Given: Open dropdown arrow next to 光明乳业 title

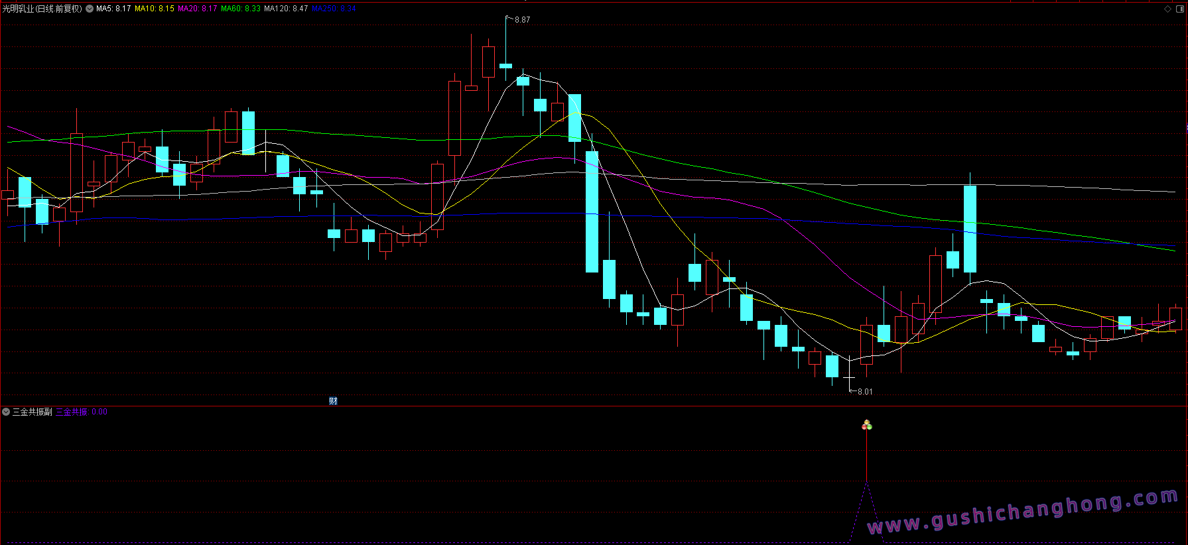Looking at the screenshot, I should (90, 9).
